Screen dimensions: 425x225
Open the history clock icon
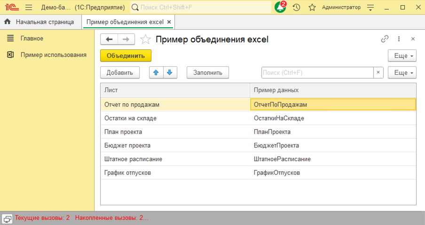coord(296,8)
